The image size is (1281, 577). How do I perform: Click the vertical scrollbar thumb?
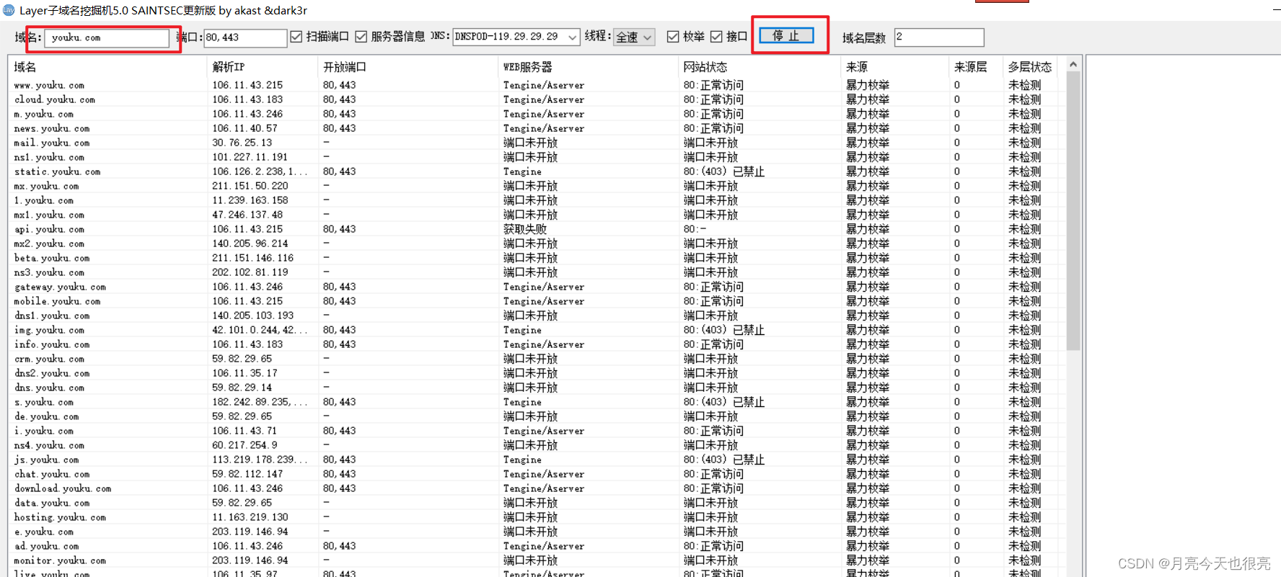[1073, 210]
